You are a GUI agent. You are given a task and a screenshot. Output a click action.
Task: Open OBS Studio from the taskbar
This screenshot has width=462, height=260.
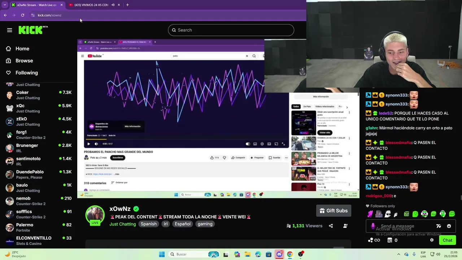tap(301, 254)
